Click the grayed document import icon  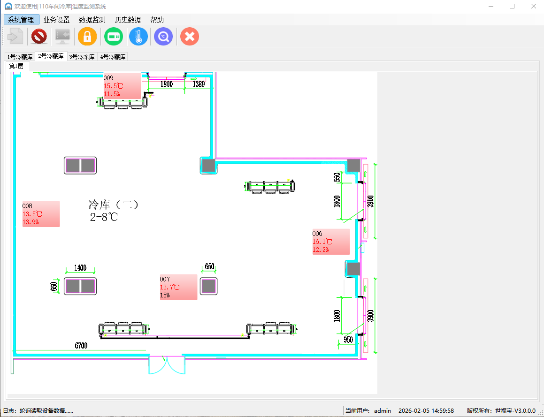tap(15, 36)
